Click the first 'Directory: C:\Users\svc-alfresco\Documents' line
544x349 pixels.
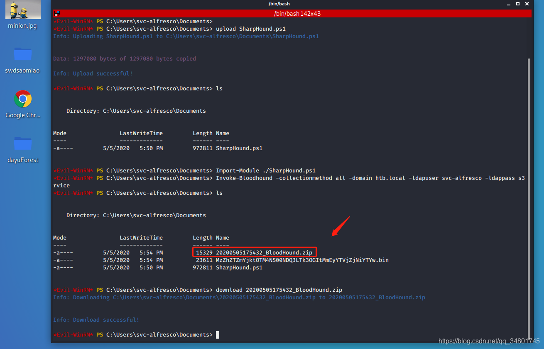point(136,111)
